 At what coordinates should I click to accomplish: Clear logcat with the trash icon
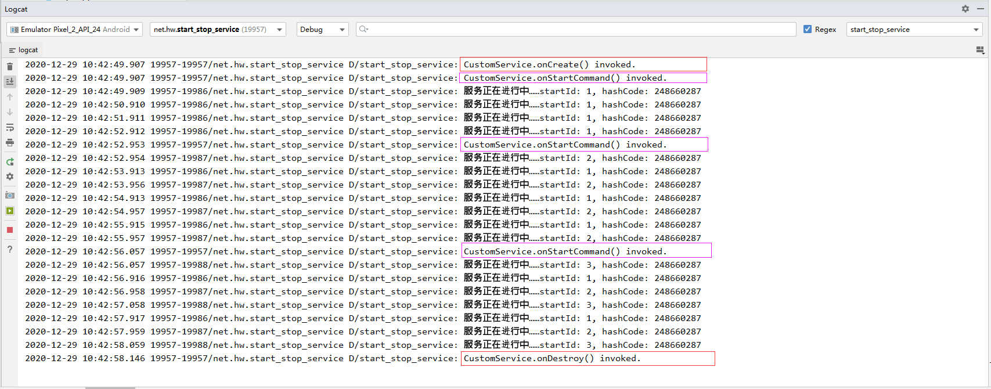(10, 66)
